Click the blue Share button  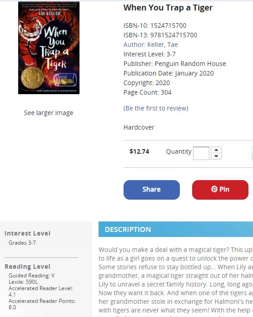point(152,190)
